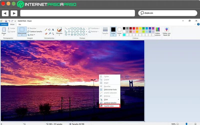Open the Contorno dropdown
The image size is (200, 125).
[x=94, y=28]
